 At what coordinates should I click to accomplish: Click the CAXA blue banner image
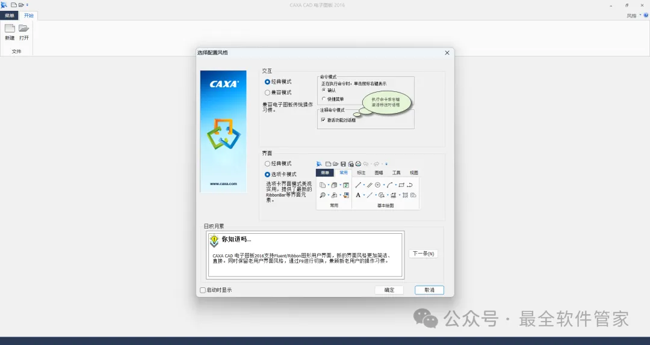pyautogui.click(x=223, y=131)
